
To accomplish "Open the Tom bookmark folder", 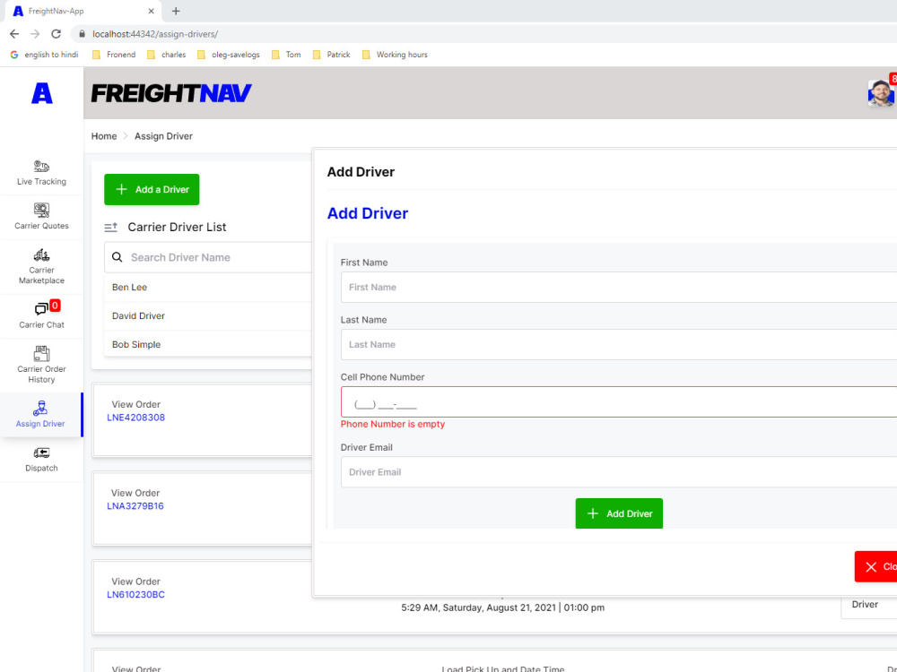I will pos(287,55).
